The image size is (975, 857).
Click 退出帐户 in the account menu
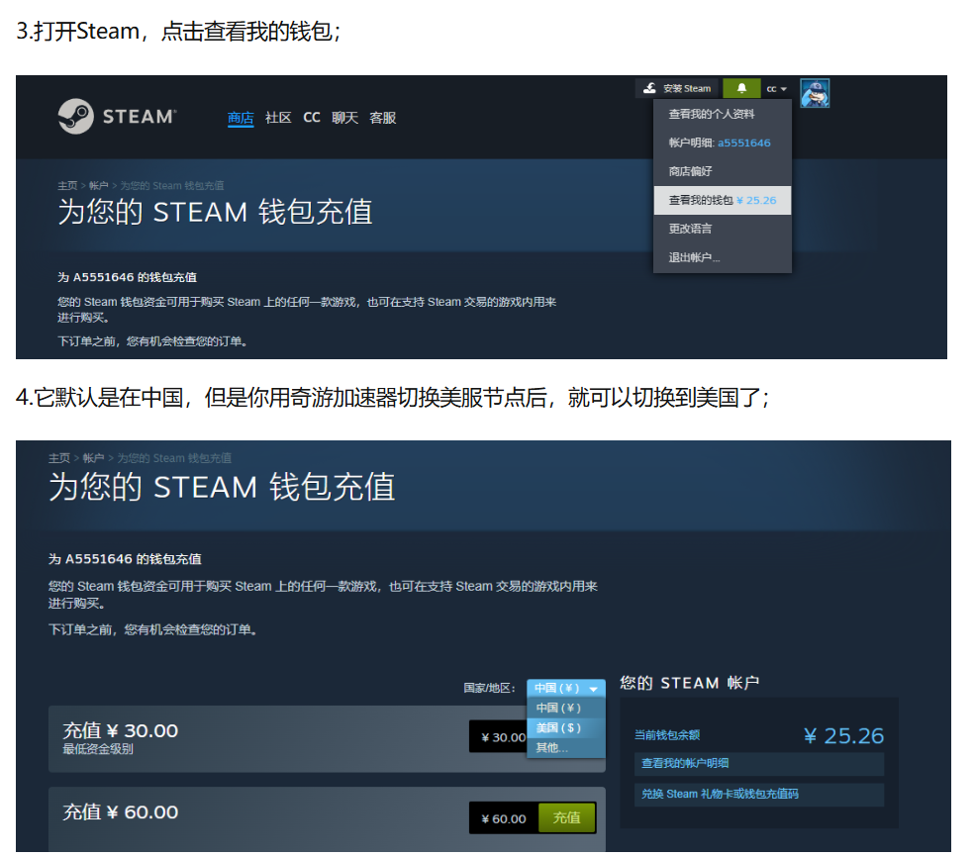click(694, 257)
